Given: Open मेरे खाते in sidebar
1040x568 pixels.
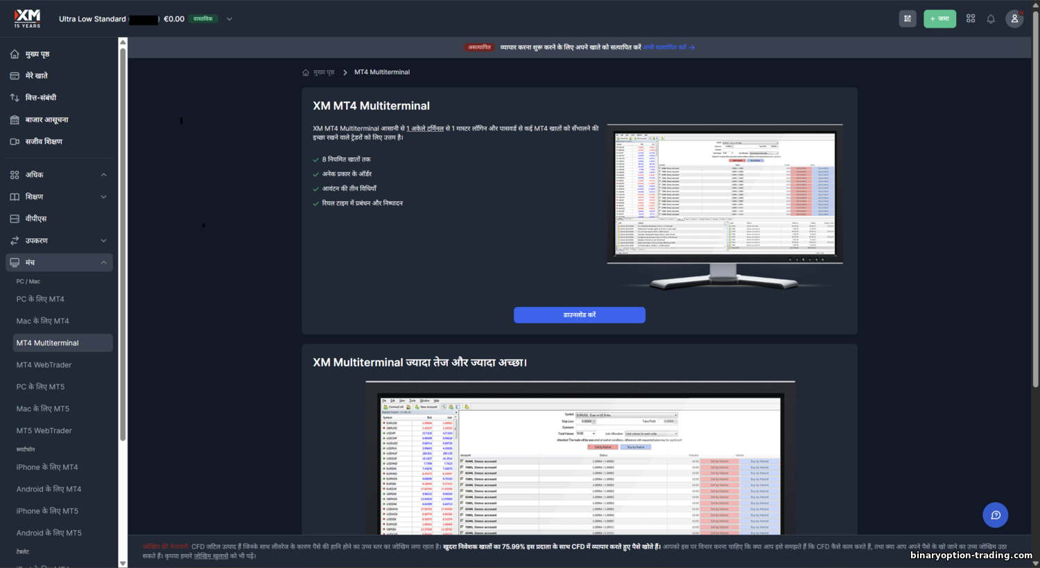Looking at the screenshot, I should 36,76.
